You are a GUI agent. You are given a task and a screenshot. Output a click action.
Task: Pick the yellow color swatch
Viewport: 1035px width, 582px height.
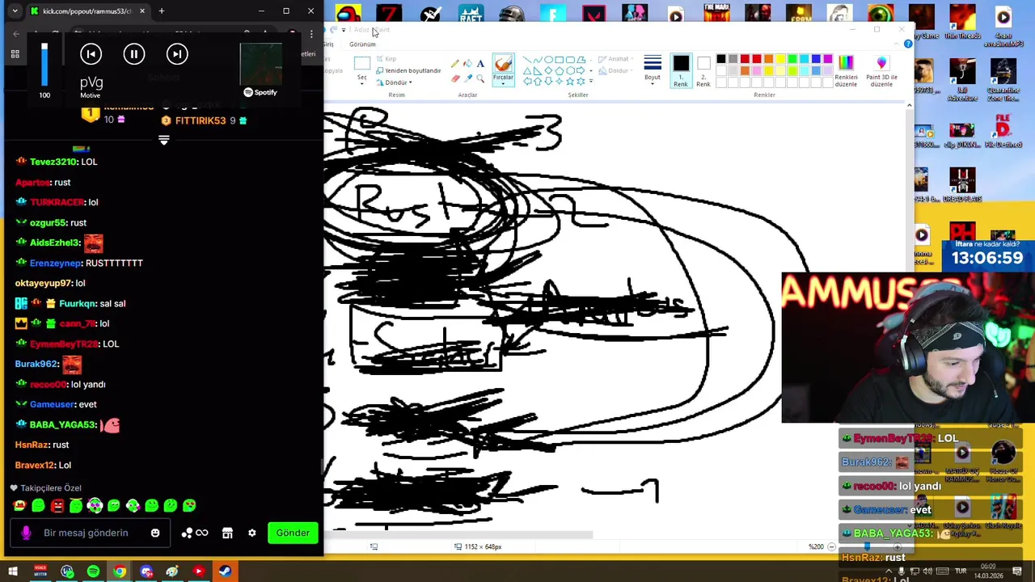pyautogui.click(x=780, y=59)
